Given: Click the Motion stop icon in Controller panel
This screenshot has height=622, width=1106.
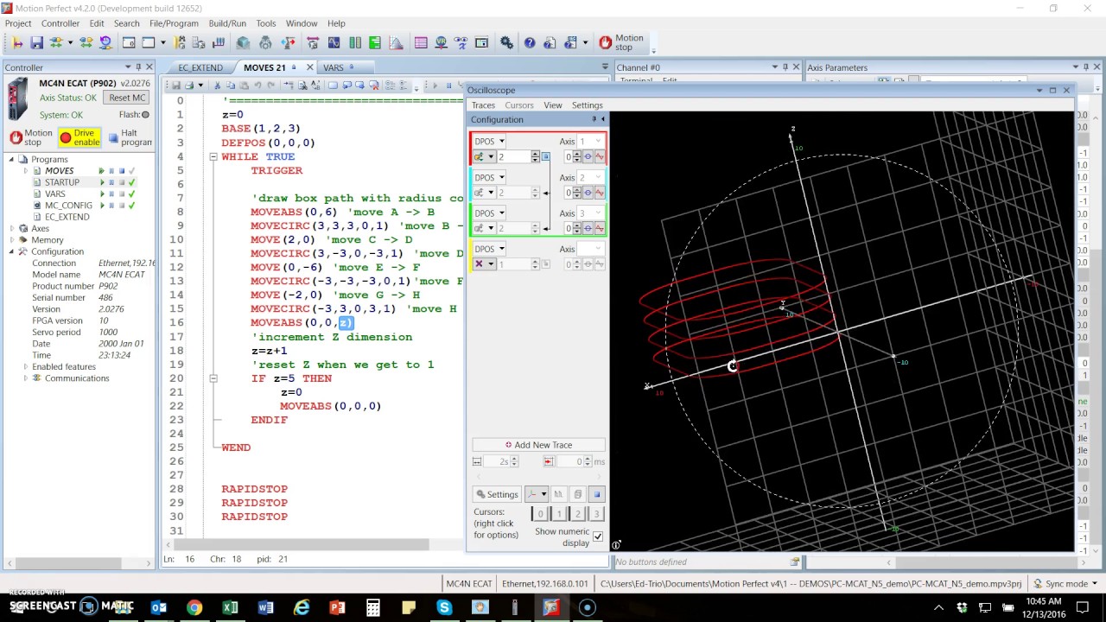Looking at the screenshot, I should (16, 137).
